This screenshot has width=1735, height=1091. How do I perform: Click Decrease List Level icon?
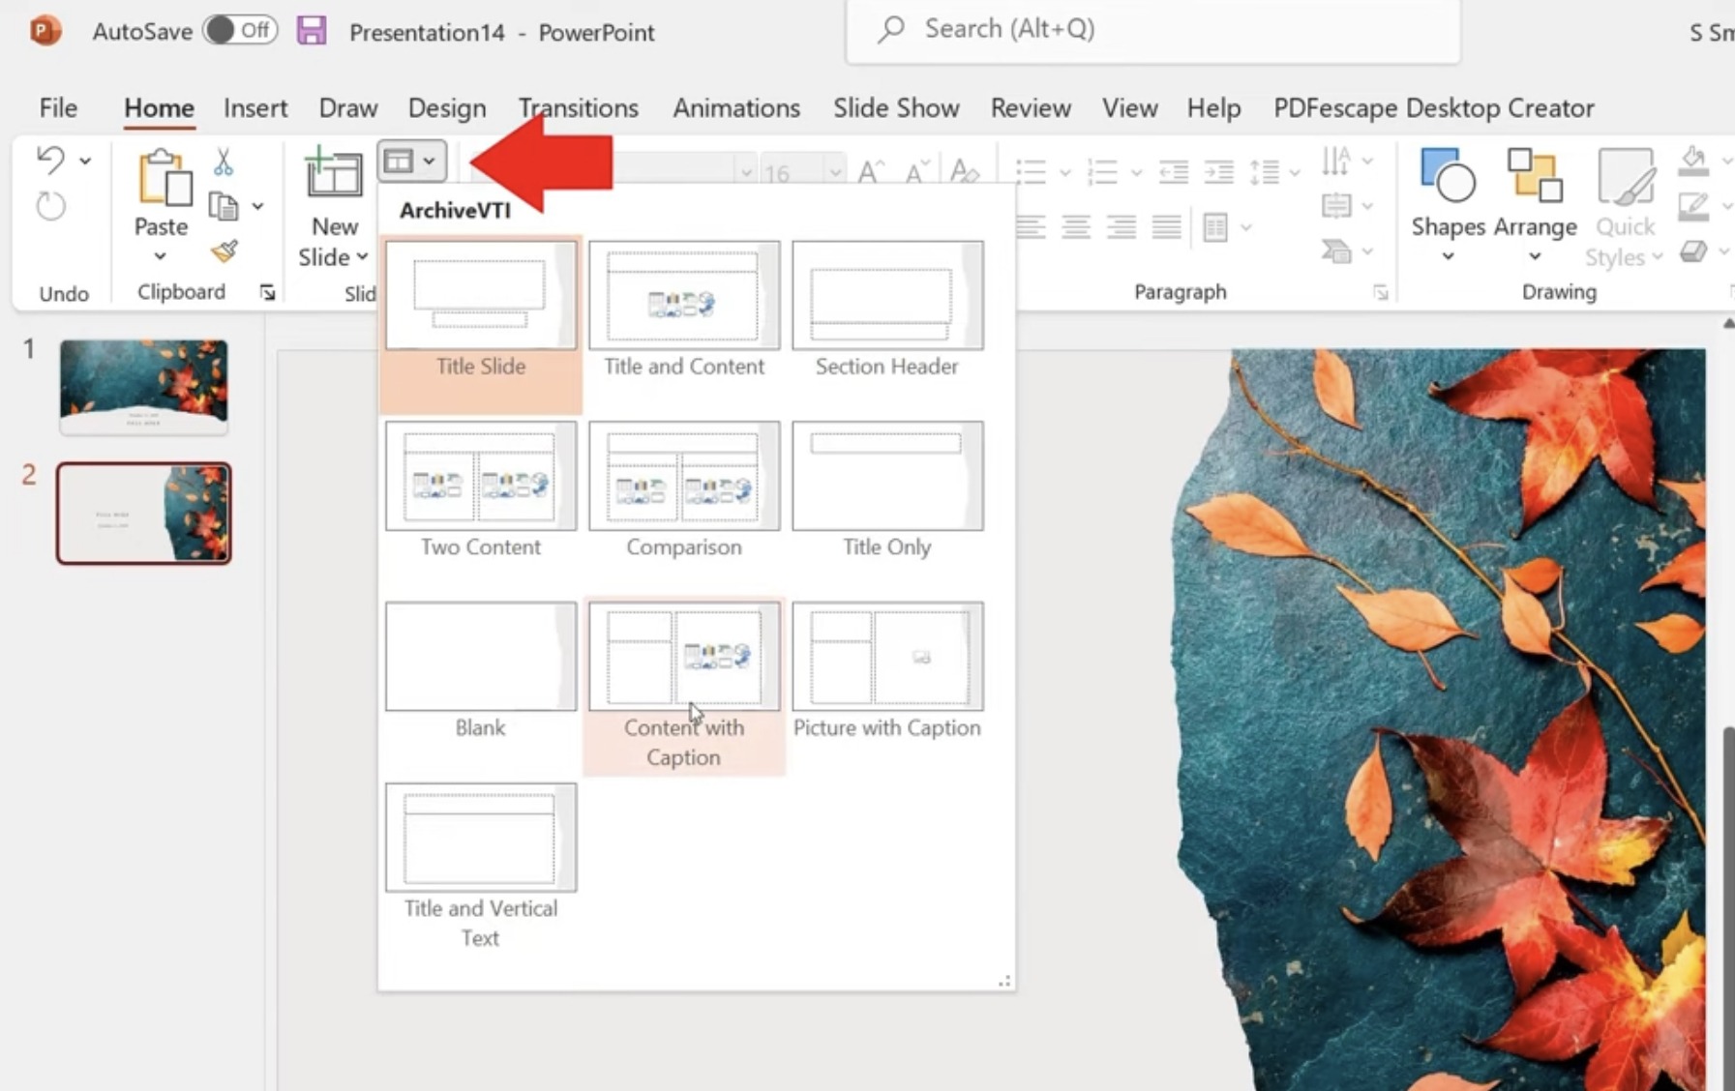pyautogui.click(x=1174, y=172)
